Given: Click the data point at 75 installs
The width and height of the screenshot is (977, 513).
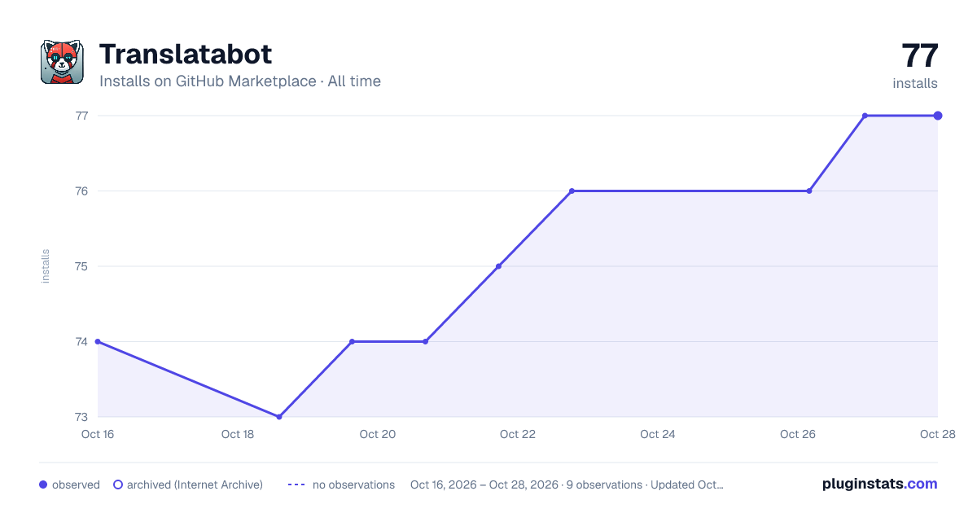Looking at the screenshot, I should (498, 266).
